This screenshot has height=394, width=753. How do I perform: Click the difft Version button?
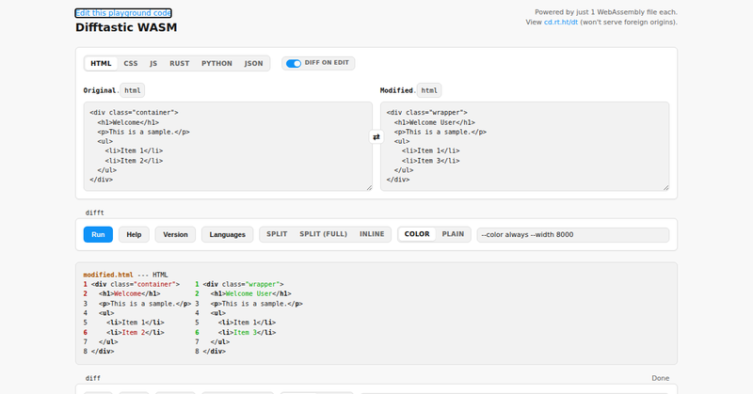click(175, 235)
